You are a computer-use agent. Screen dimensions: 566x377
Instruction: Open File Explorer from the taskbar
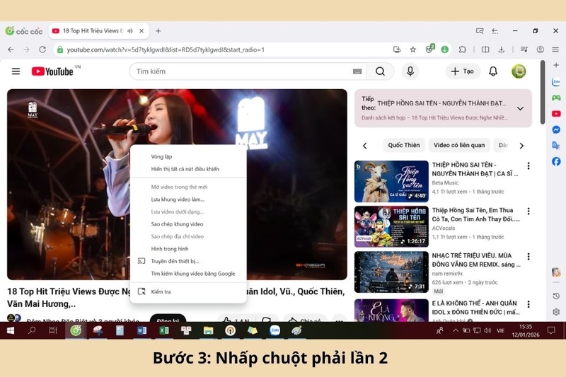[208, 330]
